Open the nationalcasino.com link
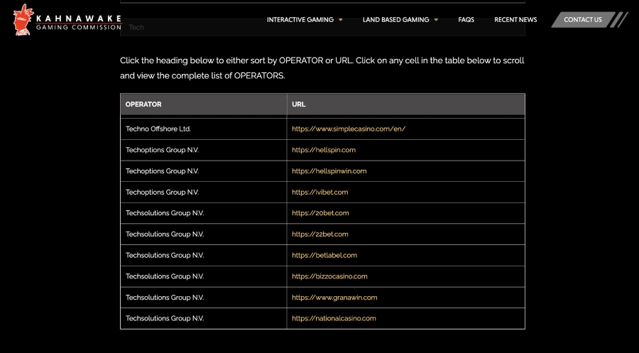The image size is (639, 353). click(334, 318)
